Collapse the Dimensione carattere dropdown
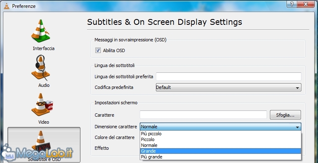This screenshot has width=318, height=163. tap(221, 127)
